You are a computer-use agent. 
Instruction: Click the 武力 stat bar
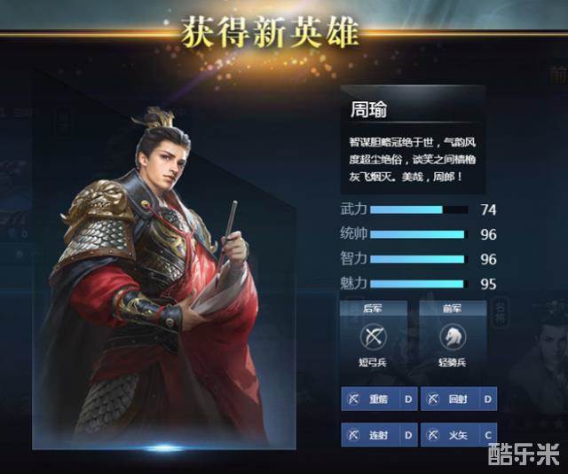pos(419,209)
